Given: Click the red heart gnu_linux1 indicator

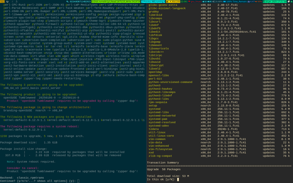Looking at the screenshot, I should 195,1.
